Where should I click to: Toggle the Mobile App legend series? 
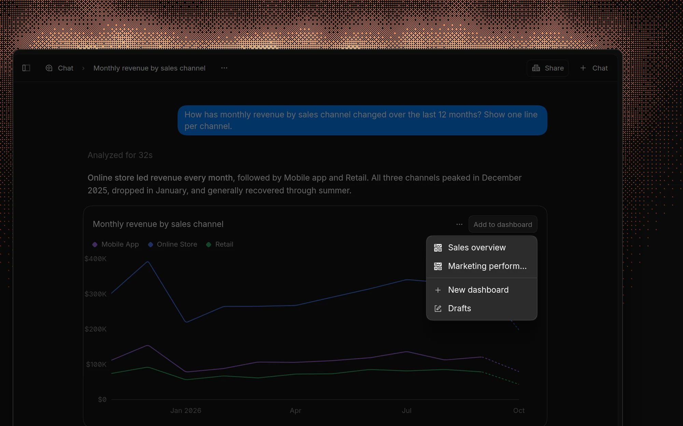[116, 244]
